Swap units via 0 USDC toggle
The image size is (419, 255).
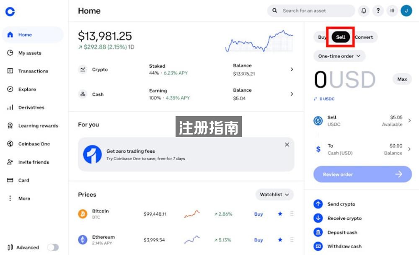tap(324, 99)
